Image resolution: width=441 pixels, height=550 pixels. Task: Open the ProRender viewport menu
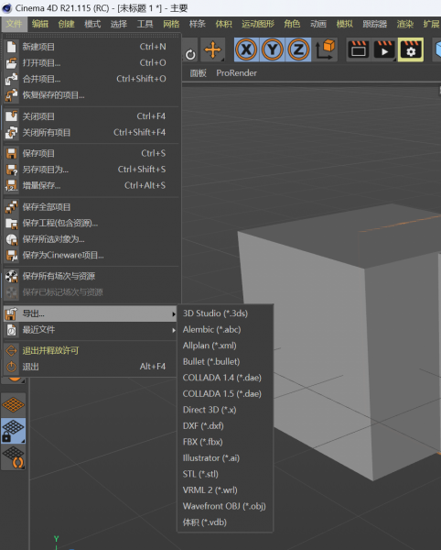click(237, 73)
